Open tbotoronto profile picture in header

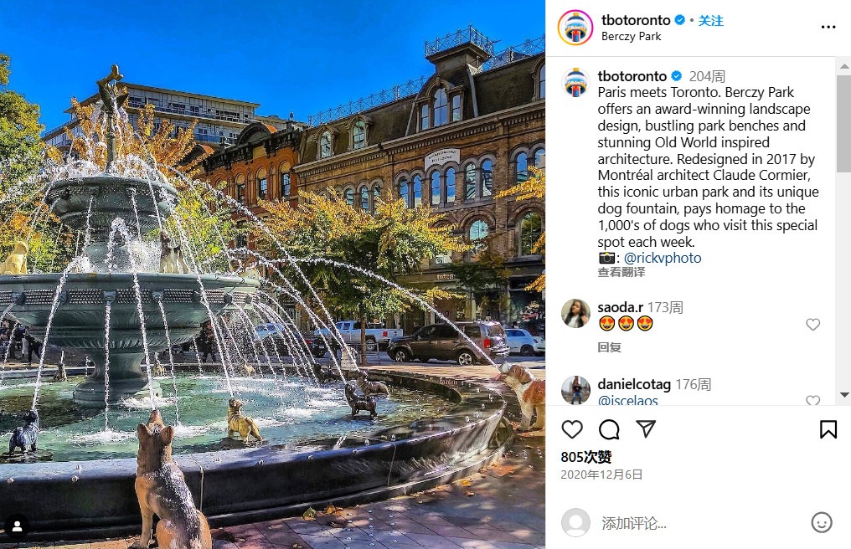[575, 28]
